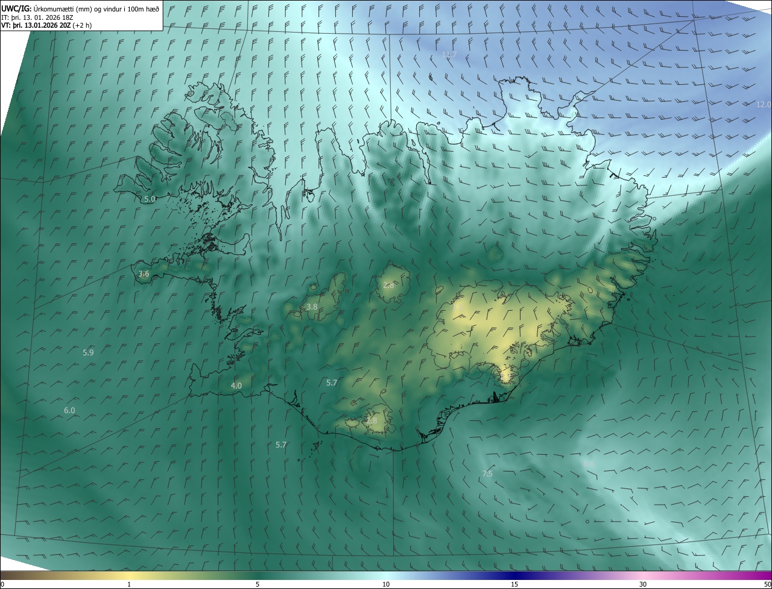Click the title text 'Úrkomumætti (mm) og vindur í 100m hæð'
Screen dimensions: 772x589
click(95, 9)
